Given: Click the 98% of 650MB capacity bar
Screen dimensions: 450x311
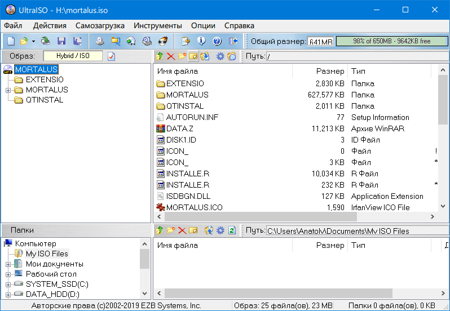Looking at the screenshot, I should click(x=391, y=41).
